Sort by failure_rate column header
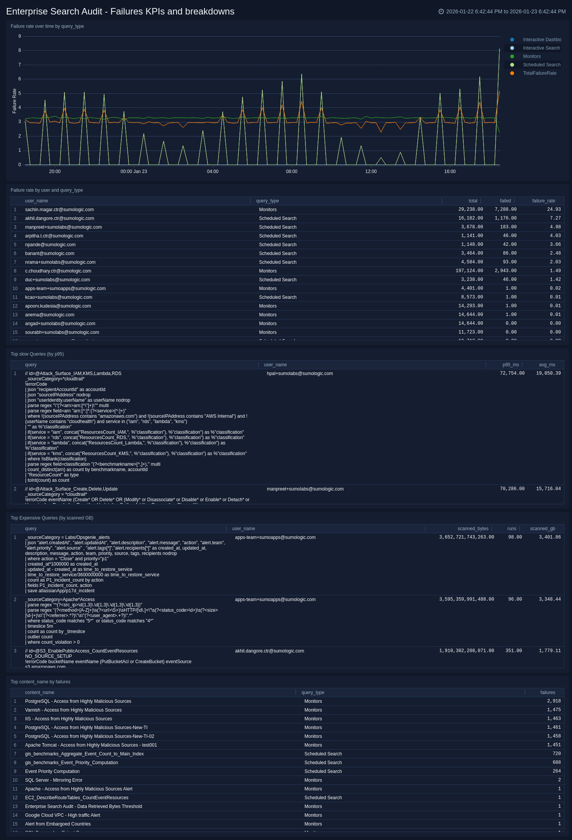The height and width of the screenshot is (840, 572). click(x=543, y=201)
